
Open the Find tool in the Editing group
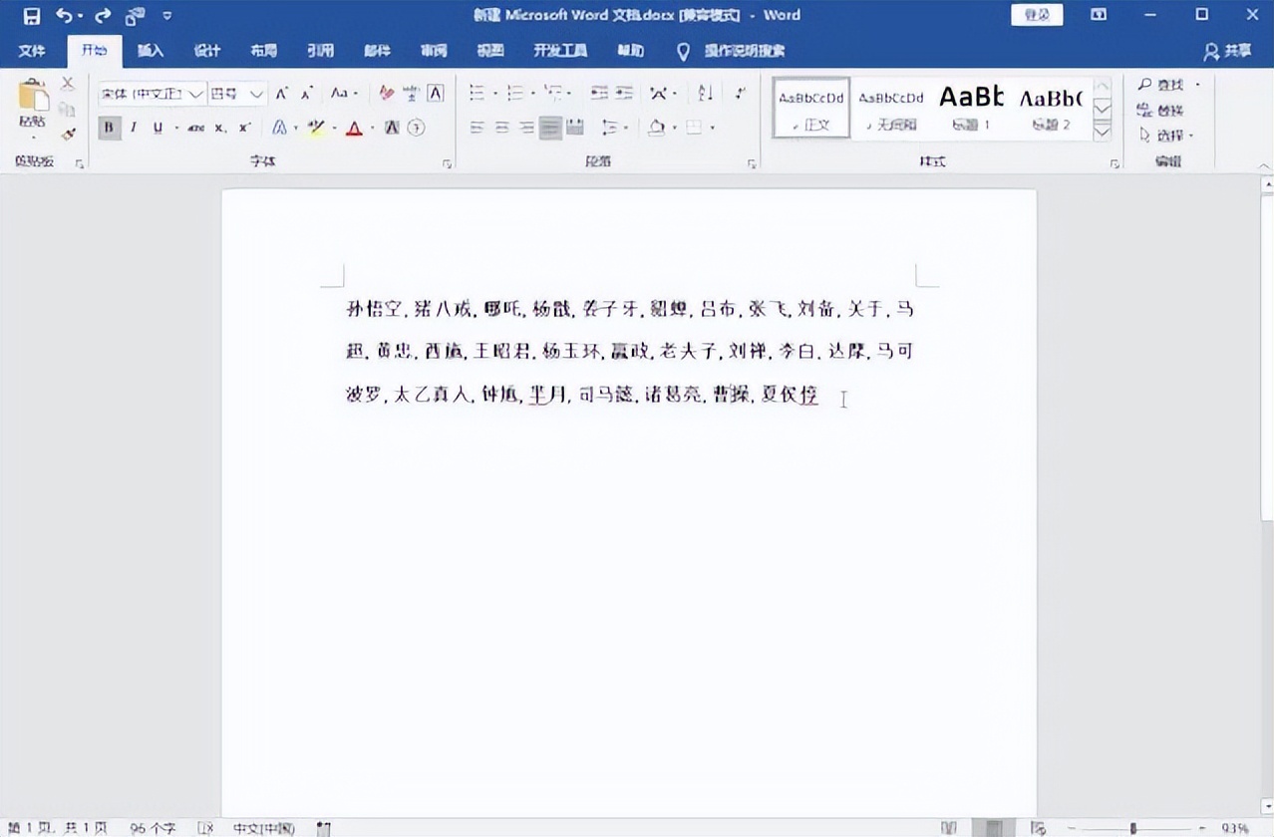pos(1160,85)
